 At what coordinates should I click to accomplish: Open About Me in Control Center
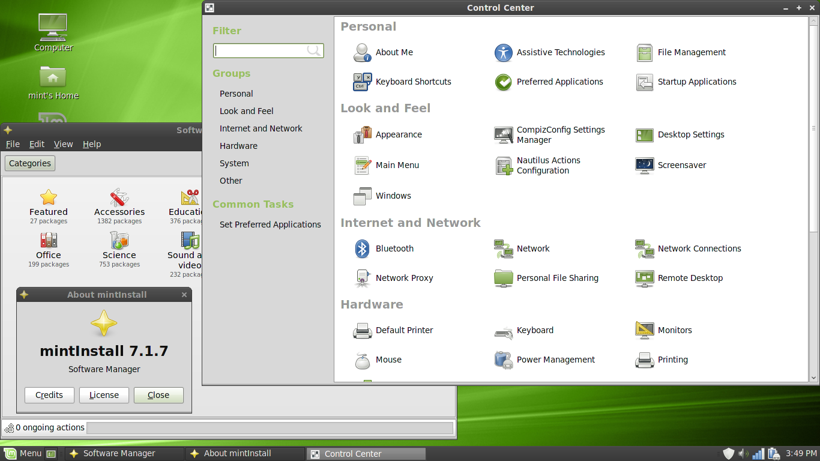384,52
